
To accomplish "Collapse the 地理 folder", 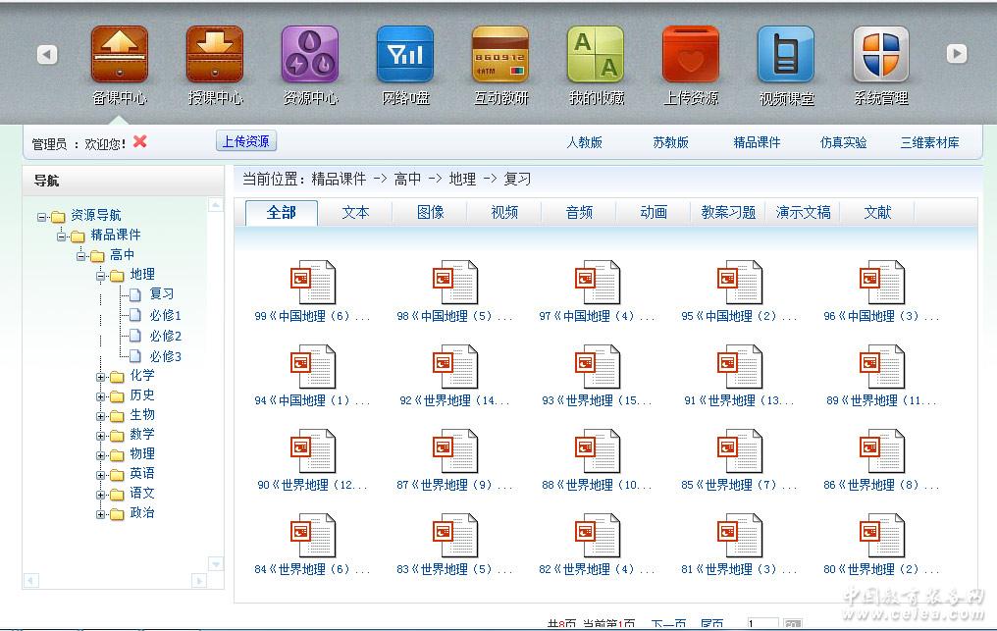I will coord(101,276).
